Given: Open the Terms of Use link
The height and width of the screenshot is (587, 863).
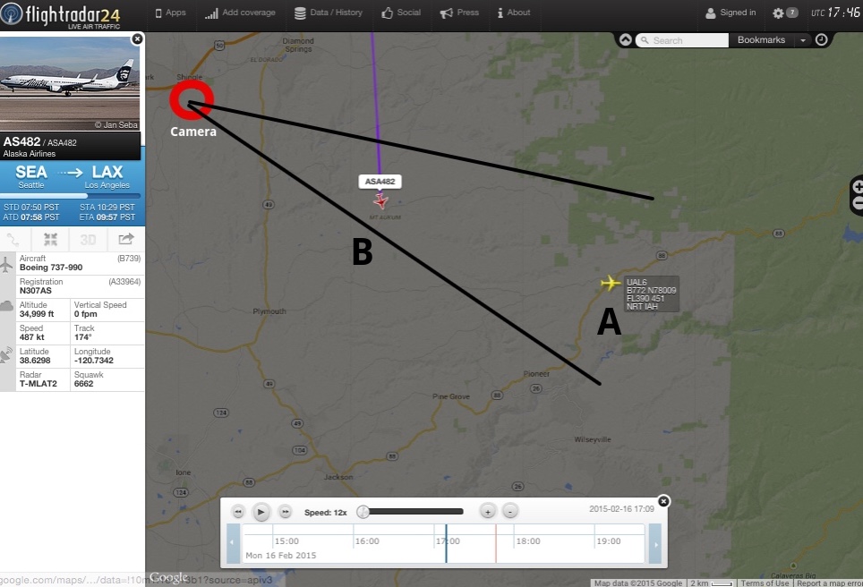Looking at the screenshot, I should [765, 583].
